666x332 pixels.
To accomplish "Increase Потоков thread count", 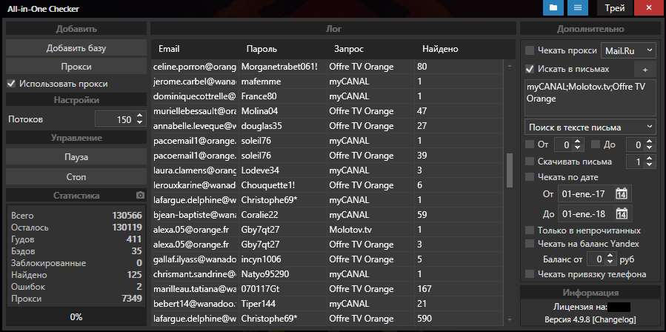I will (139, 116).
